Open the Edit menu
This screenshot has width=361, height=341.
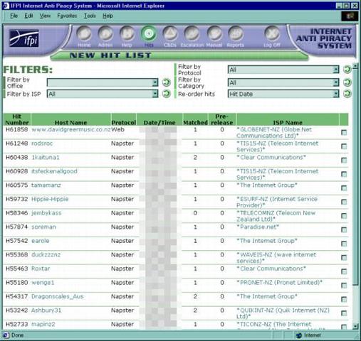[x=28, y=16]
